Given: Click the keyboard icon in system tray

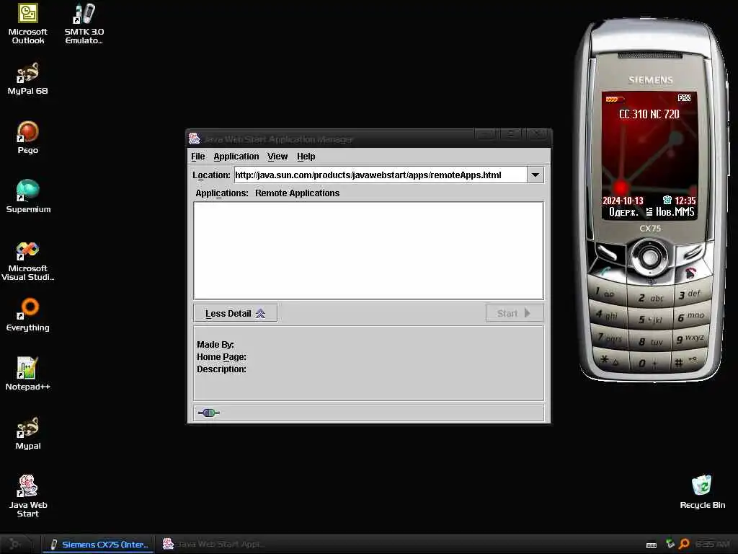Looking at the screenshot, I should [652, 545].
